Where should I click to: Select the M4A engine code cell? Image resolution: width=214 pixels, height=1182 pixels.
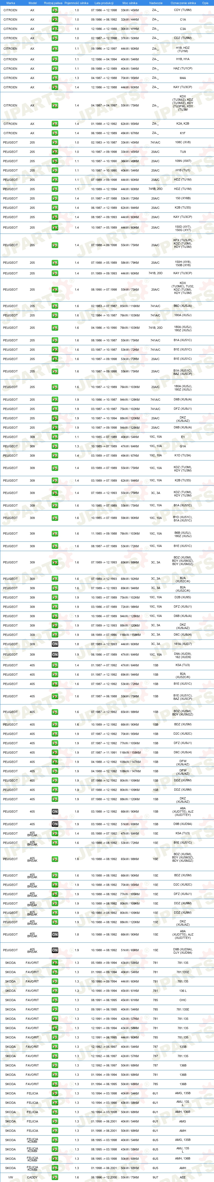[x=183, y=78]
